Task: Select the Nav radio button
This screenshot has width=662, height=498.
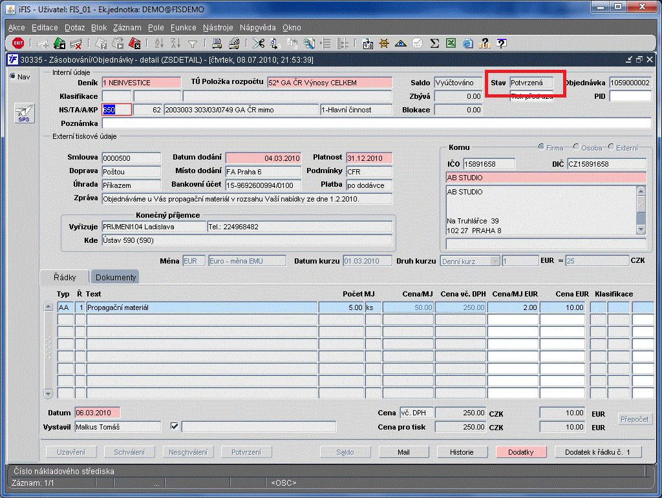Action: (13, 76)
